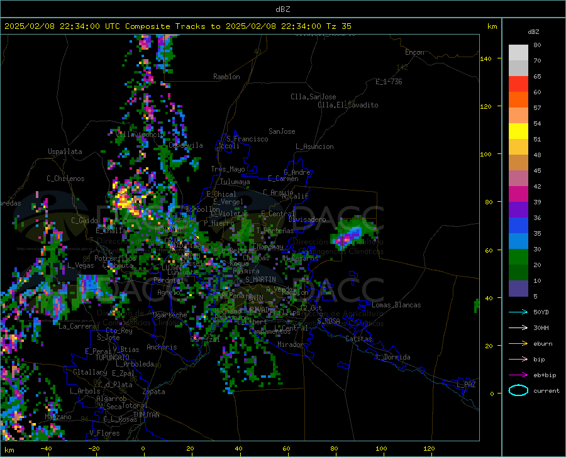This screenshot has width=566, height=457.
Task: Click the Gltallary label
Action: tap(90, 372)
